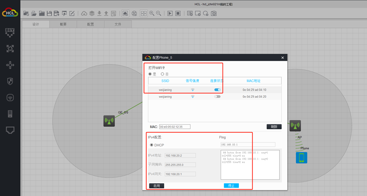Click the 刷新 refresh button
The height and width of the screenshot is (196, 367).
274,126
